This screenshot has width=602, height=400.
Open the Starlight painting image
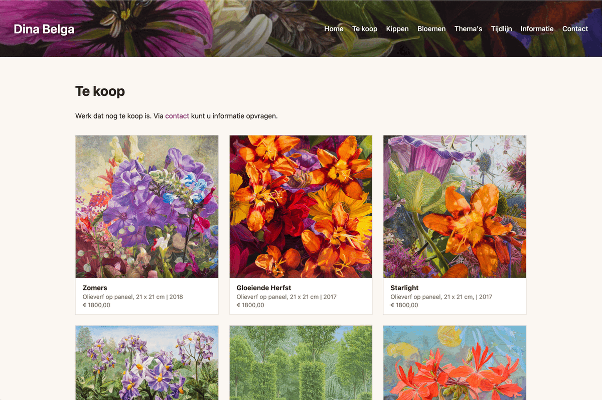455,206
